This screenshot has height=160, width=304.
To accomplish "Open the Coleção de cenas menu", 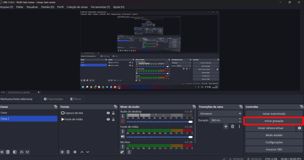I will click(x=77, y=7).
